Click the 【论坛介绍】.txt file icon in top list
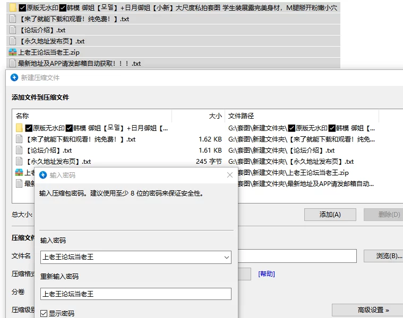 click(x=13, y=30)
